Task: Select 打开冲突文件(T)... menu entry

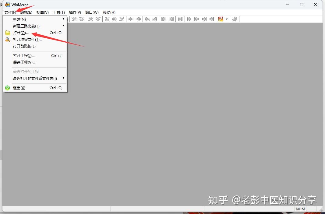Action: pos(27,39)
